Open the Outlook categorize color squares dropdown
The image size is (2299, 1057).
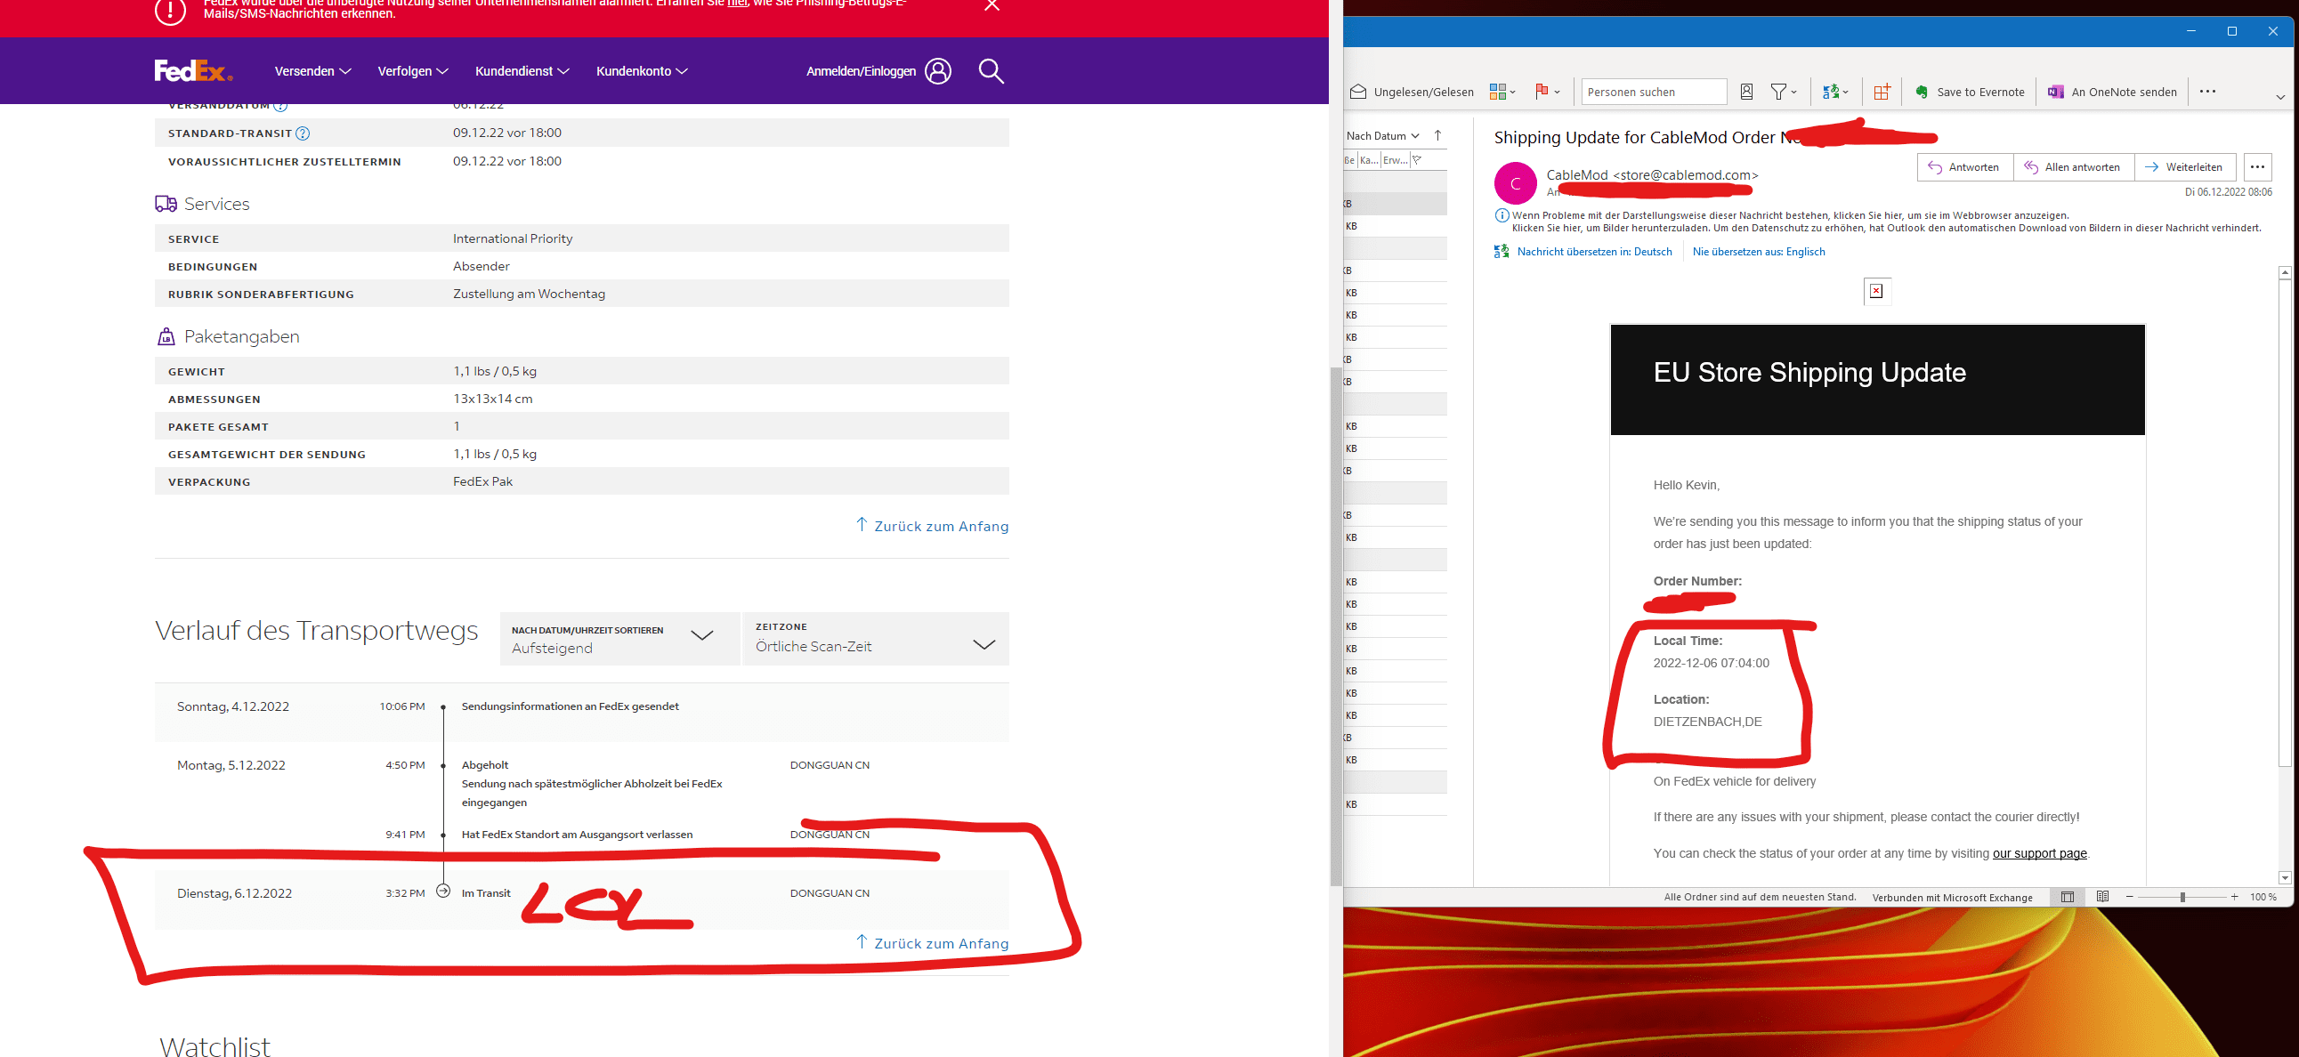[x=1503, y=91]
